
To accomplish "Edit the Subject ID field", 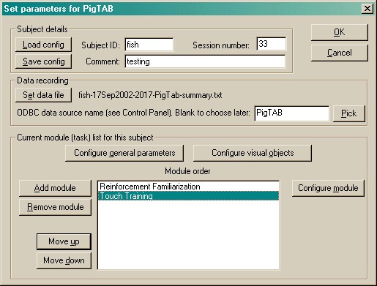I will (149, 45).
